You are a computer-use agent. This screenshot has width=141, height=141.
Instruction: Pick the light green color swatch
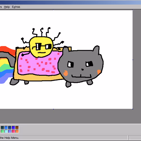[3, 131]
